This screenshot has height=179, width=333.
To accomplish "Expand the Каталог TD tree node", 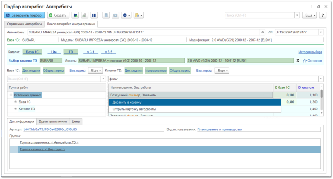I will point(16,109).
